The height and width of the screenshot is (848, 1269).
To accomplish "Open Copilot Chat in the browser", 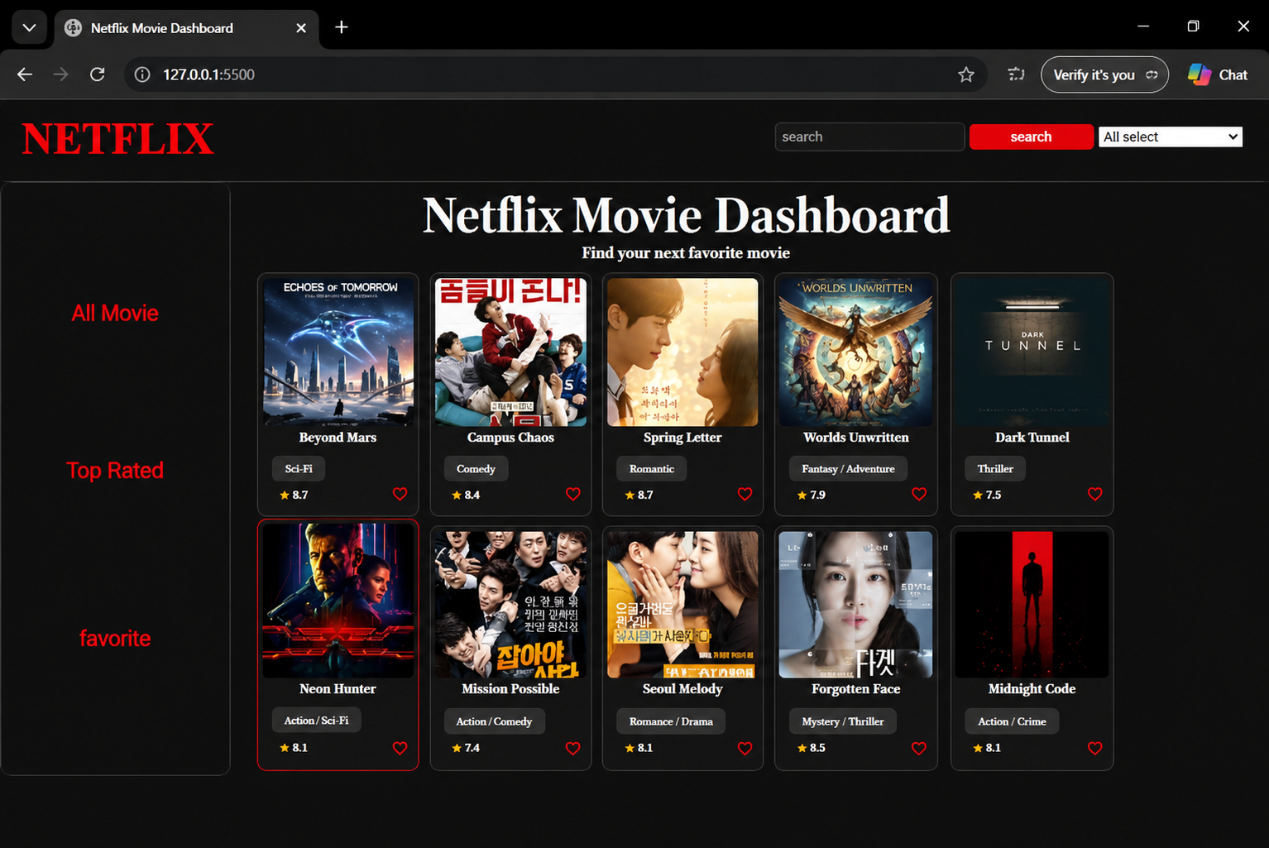I will (1218, 74).
